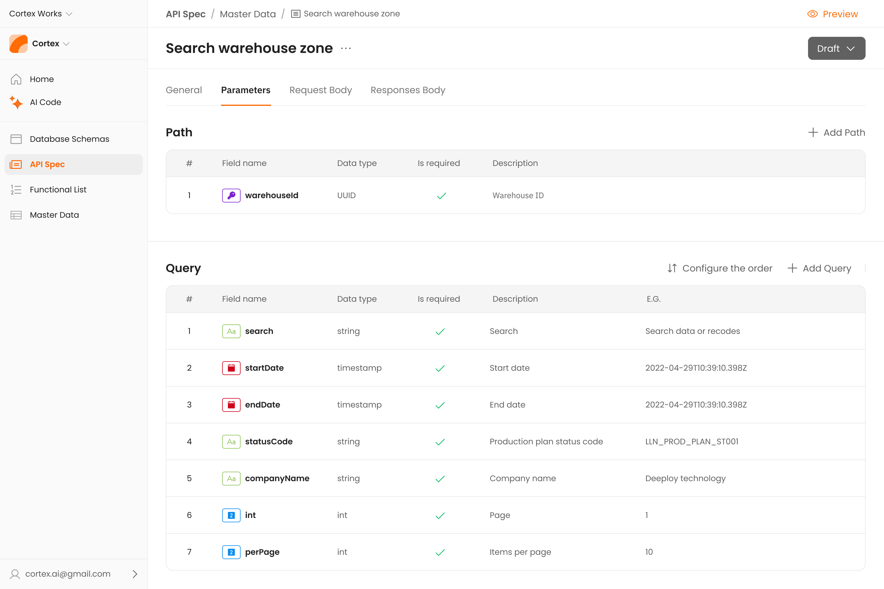Screen dimensions: 884x589
Task: Click the more options ellipsis beside title
Action: tap(346, 48)
